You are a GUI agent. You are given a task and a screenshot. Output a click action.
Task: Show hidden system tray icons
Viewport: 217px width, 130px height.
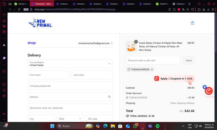pyautogui.click(x=183, y=126)
